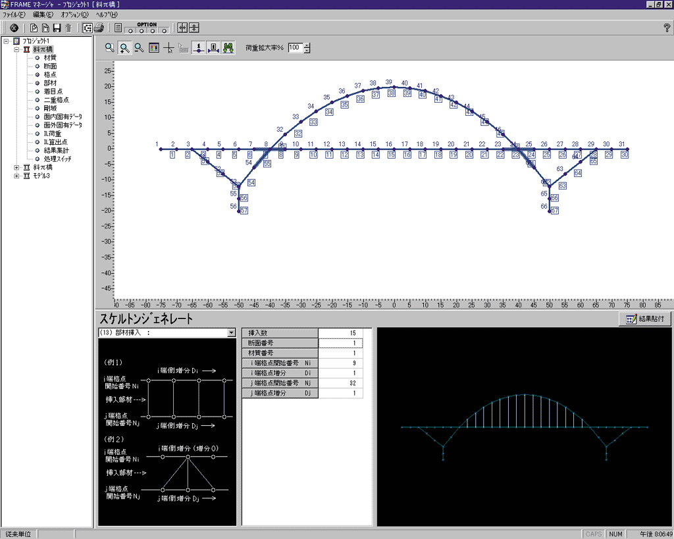
Task: Click the calculator icon in toolbar
Action: coord(118,28)
